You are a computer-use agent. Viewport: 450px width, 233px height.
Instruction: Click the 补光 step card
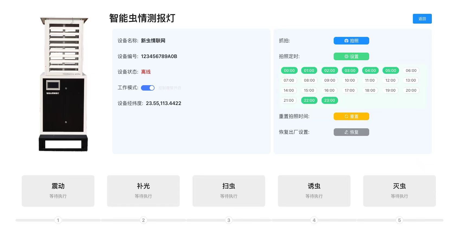[143, 191]
